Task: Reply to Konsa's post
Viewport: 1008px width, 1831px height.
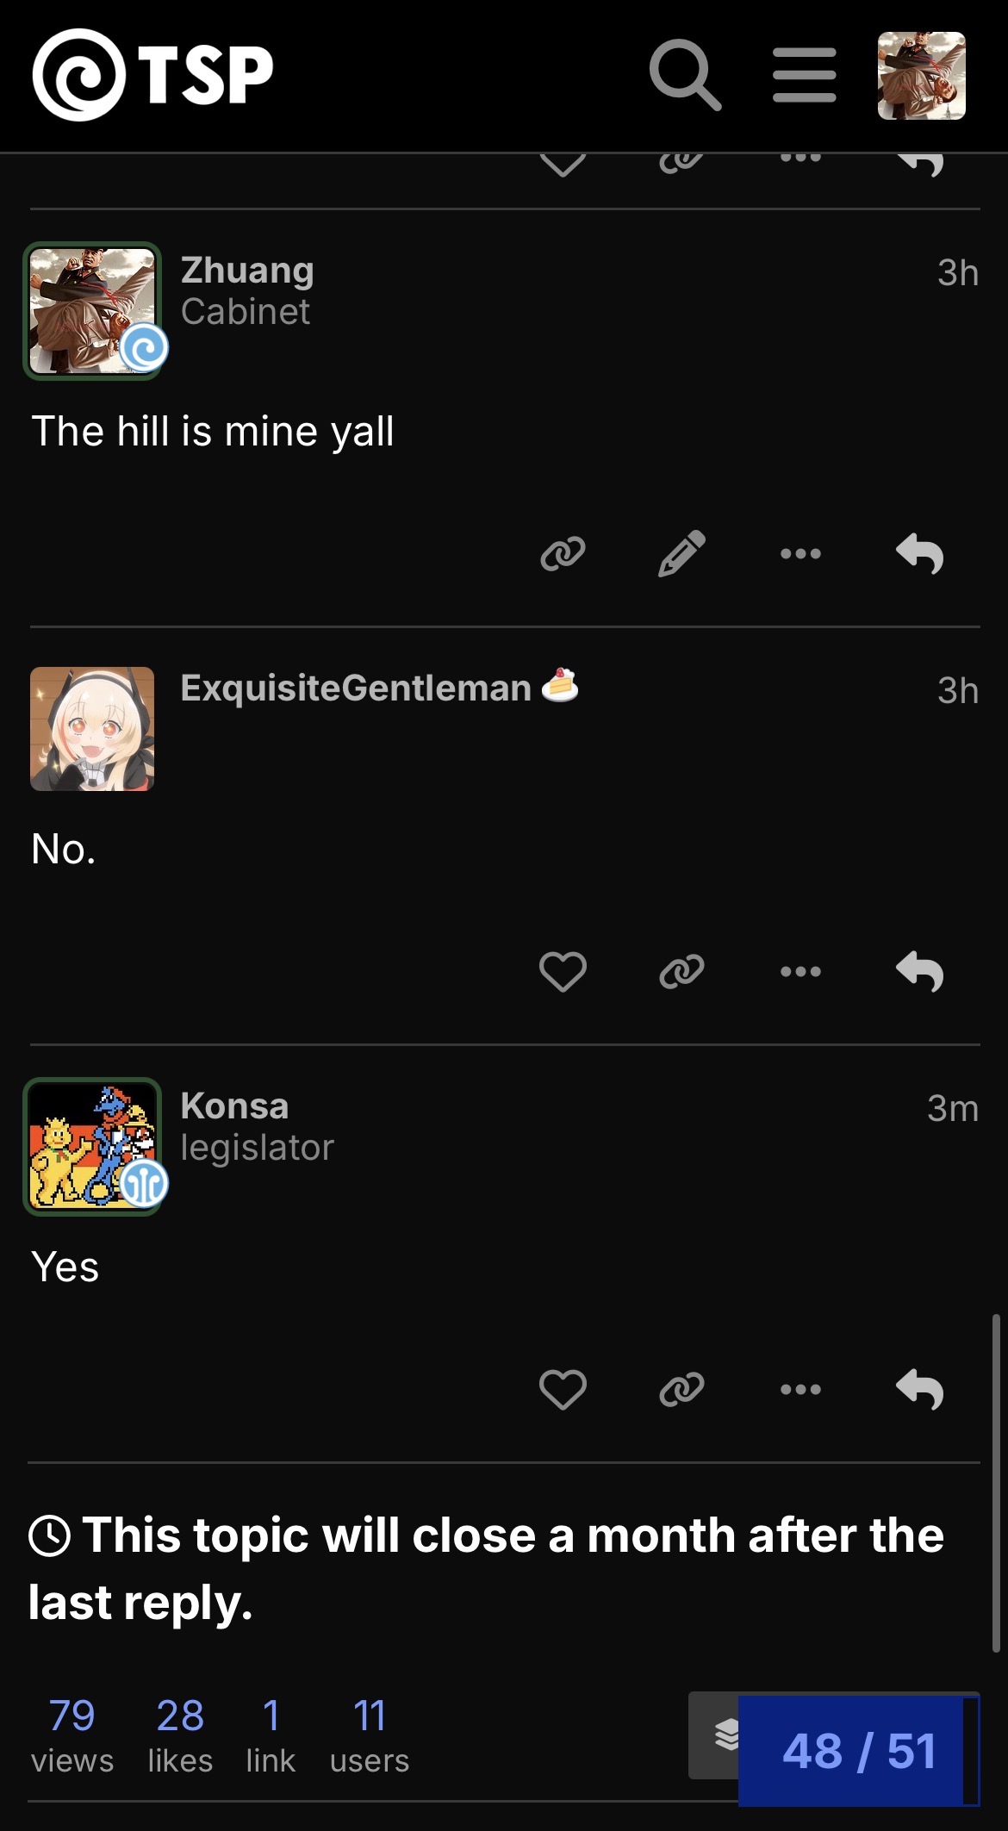Action: click(x=919, y=1389)
